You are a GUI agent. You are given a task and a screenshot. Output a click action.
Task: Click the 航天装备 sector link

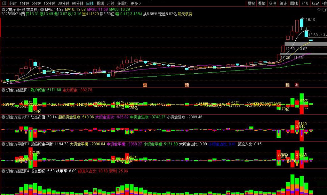185,14
